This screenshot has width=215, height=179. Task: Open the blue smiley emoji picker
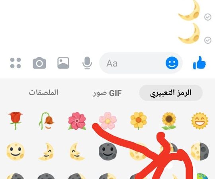[x=172, y=63]
